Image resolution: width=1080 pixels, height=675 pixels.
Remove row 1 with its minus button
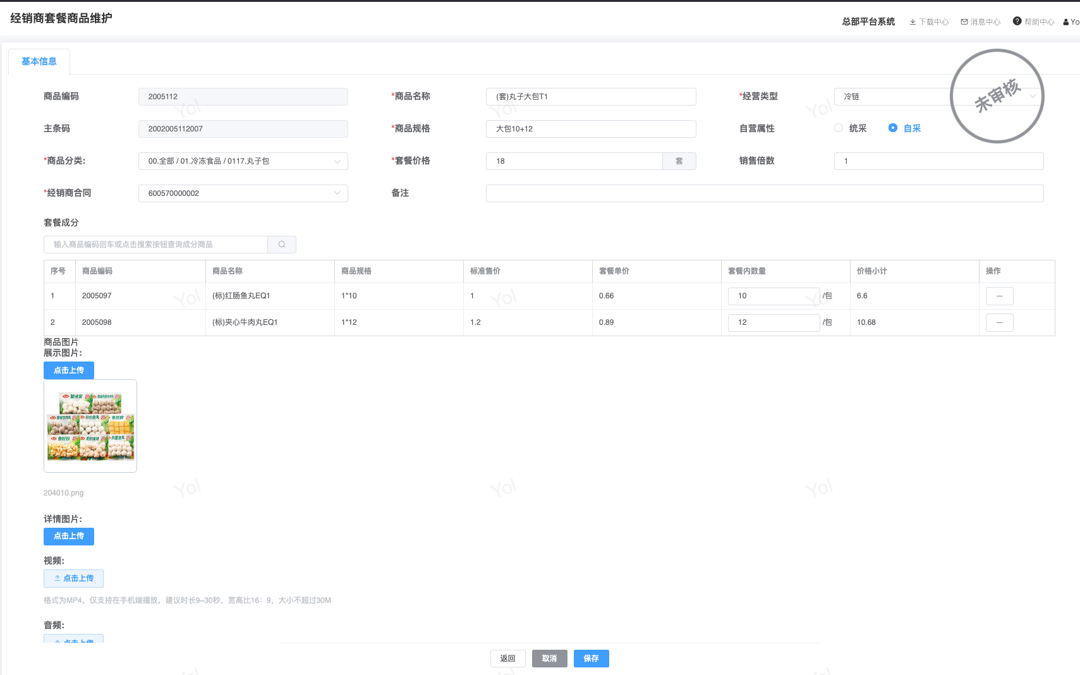pos(999,296)
